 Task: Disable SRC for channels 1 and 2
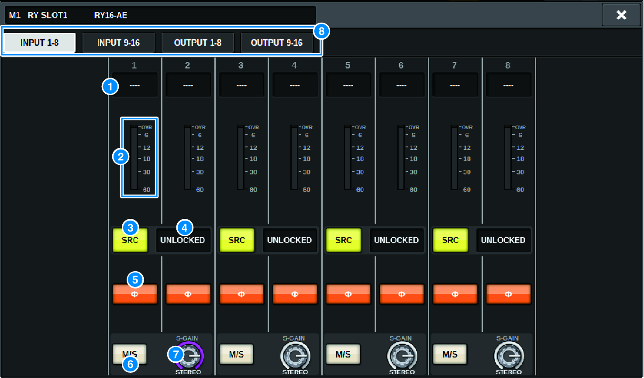pyautogui.click(x=130, y=240)
